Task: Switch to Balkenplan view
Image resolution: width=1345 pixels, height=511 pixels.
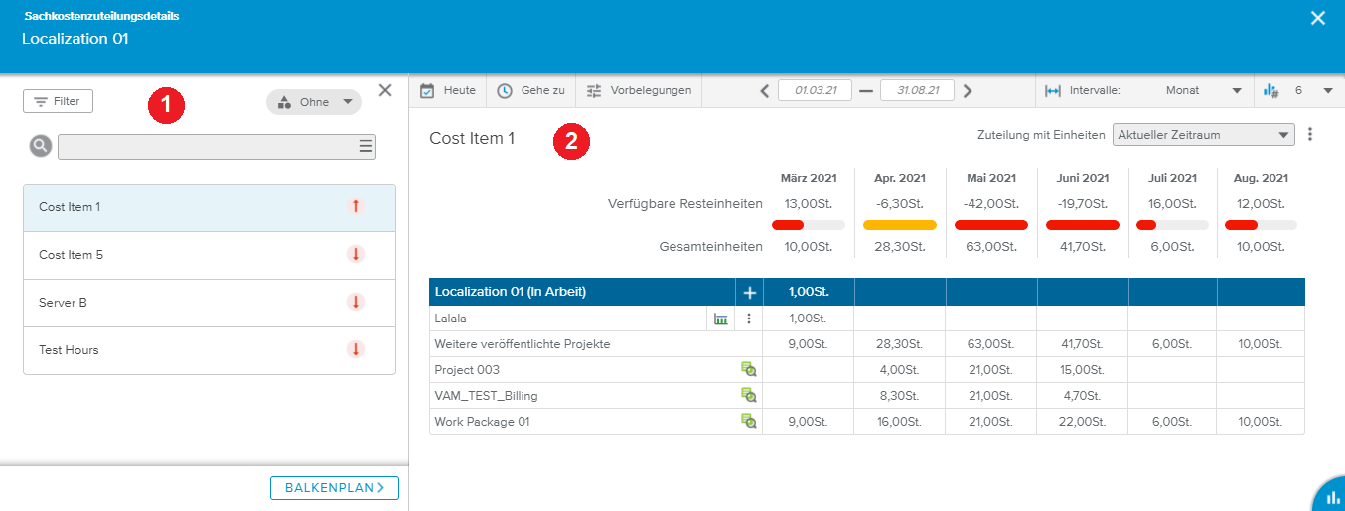Action: click(x=334, y=488)
